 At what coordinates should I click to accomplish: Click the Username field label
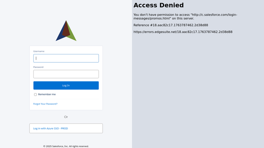39,51
